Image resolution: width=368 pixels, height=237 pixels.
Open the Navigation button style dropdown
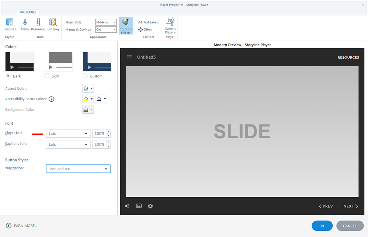(78, 169)
